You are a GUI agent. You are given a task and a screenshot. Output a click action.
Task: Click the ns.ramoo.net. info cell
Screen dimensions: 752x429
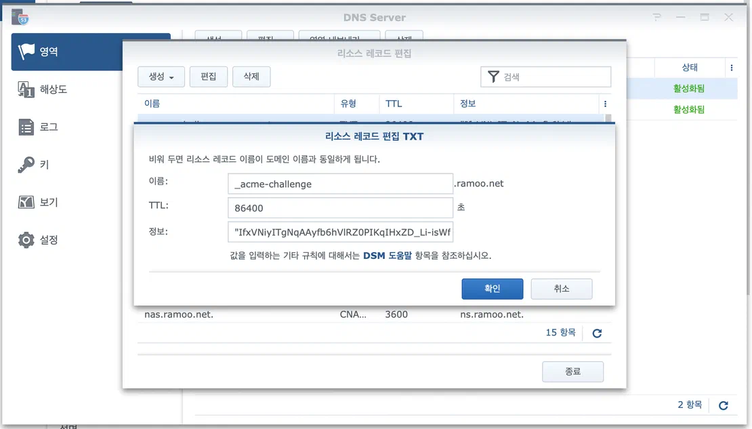pos(492,314)
